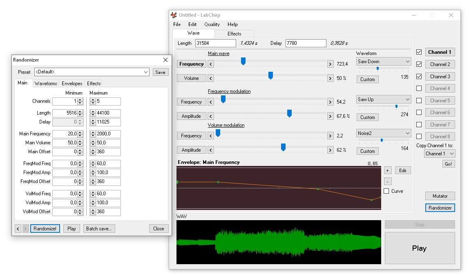Open the Quality menu

[x=212, y=24]
